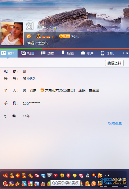The image size is (129, 189).
Task: Click the crowned penguin yearly member icon in bottom bar
Action: (12, 175)
